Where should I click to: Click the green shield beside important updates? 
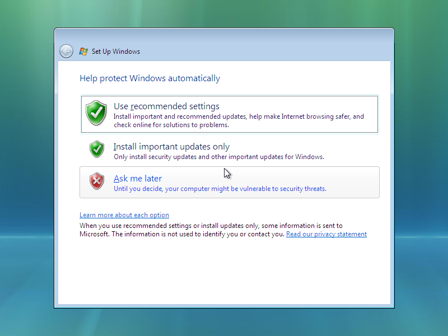point(97,149)
